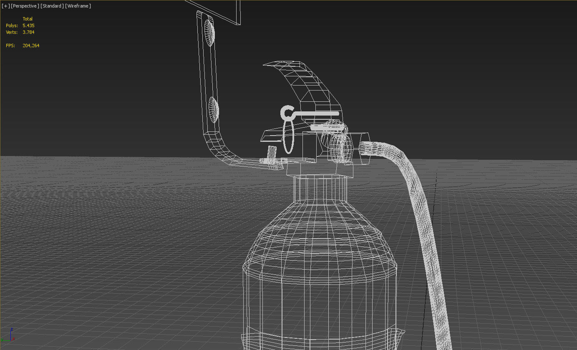Click the Total statistics header
Screen dimensions: 577x350
tap(28, 19)
